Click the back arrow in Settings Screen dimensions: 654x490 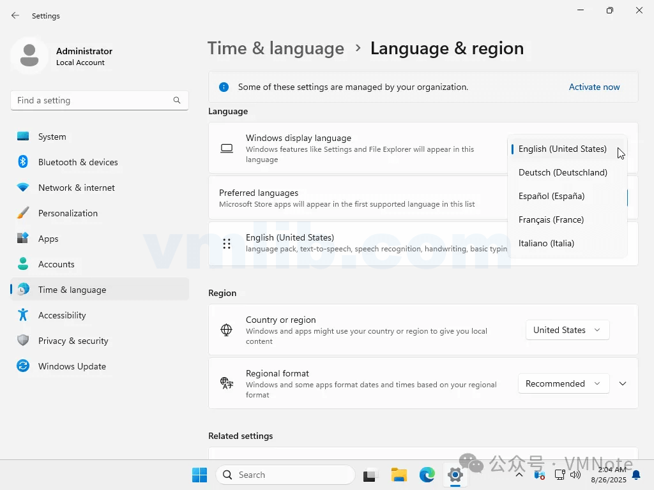[15, 16]
